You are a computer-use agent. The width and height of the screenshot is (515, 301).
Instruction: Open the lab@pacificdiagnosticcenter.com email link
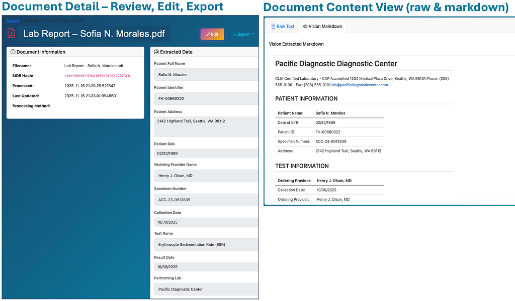[360, 85]
